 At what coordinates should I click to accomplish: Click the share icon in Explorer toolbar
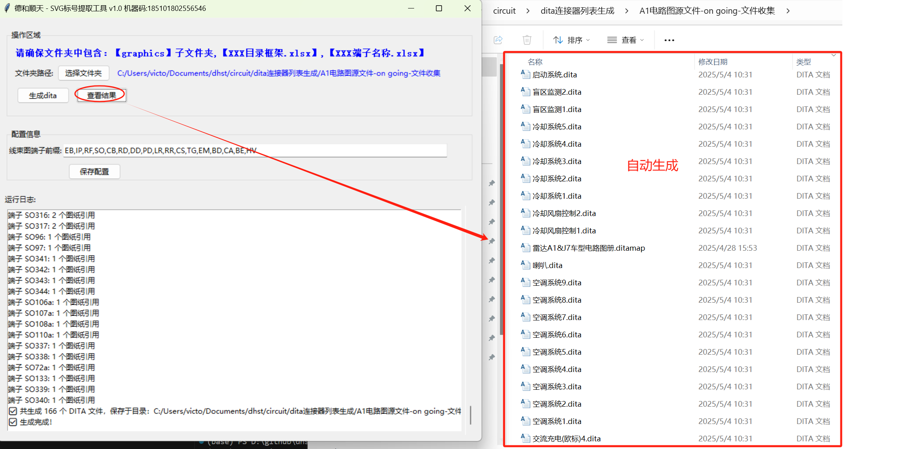498,40
